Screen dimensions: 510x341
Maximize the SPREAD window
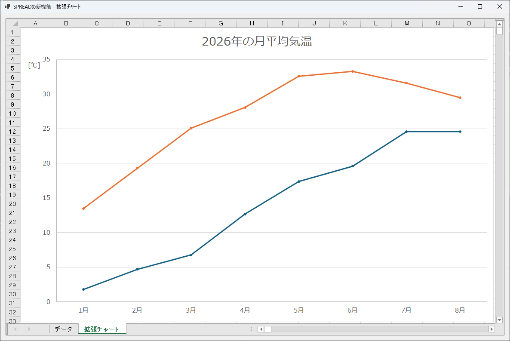480,6
